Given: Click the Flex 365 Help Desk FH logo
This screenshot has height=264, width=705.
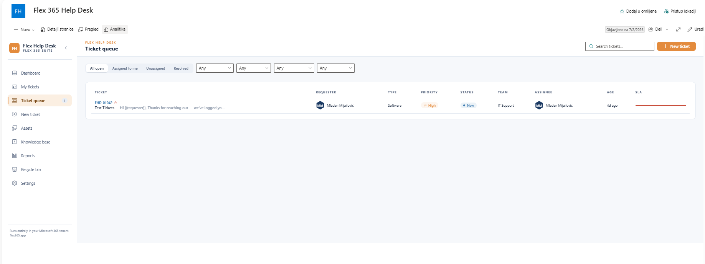Looking at the screenshot, I should tap(18, 11).
